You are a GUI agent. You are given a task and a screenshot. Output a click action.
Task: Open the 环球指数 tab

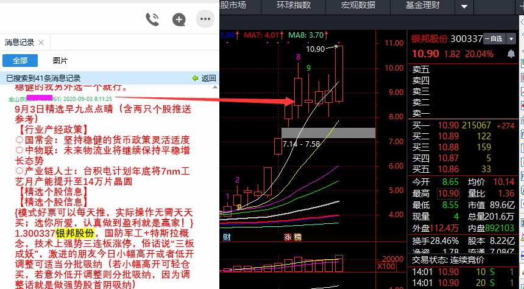[294, 5]
